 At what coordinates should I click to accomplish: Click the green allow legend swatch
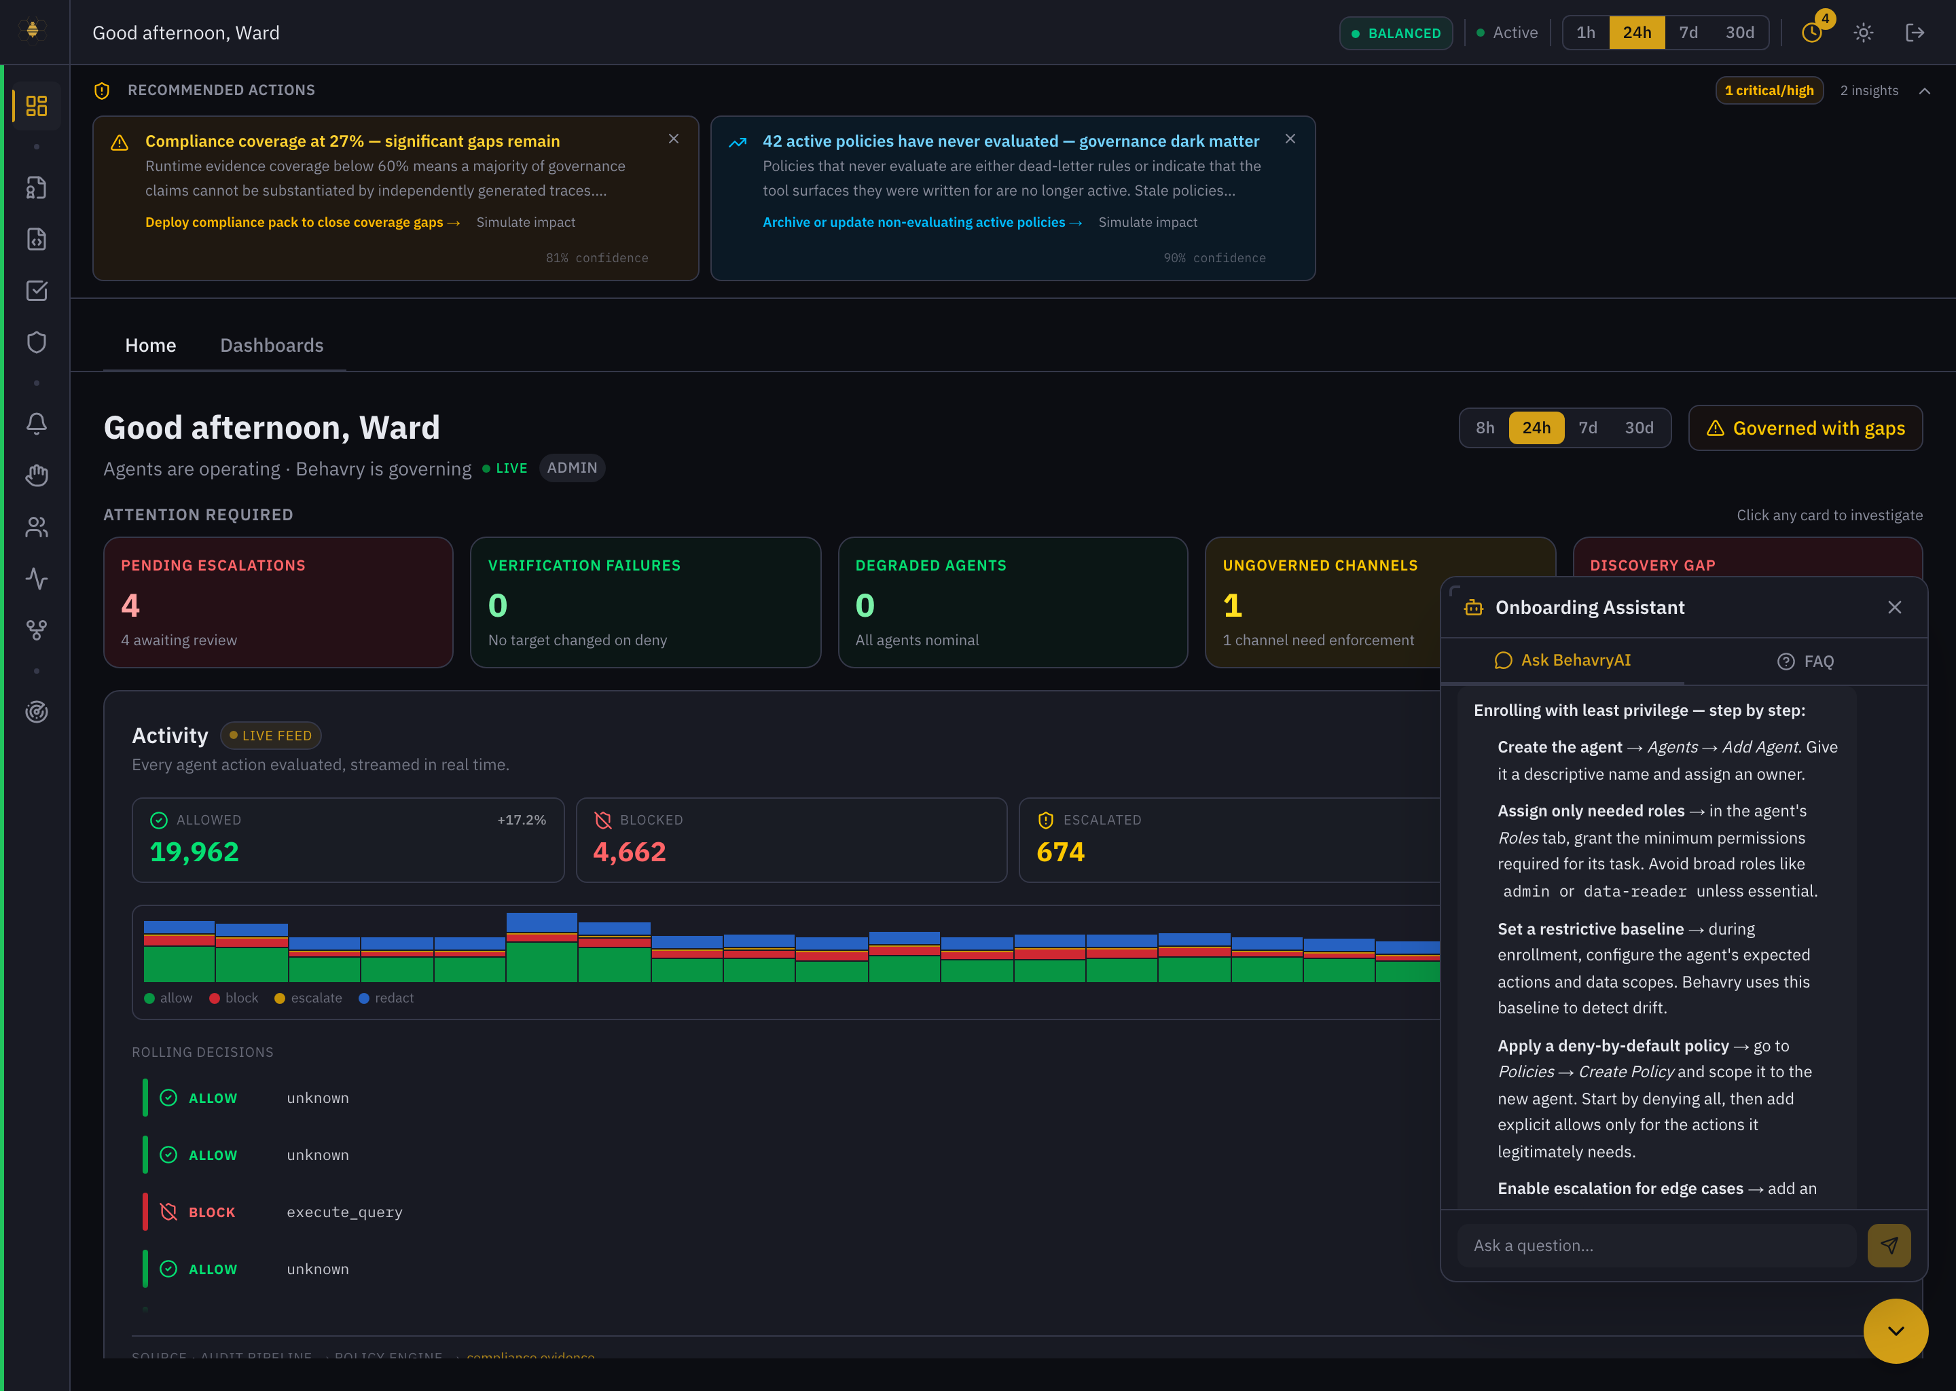[x=149, y=998]
